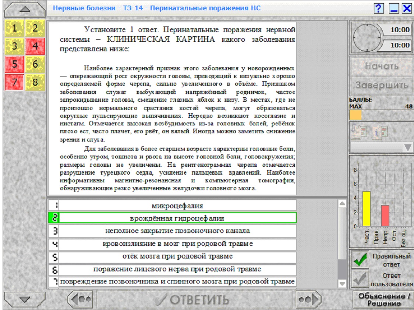414x310 pixels.
Task: Go to question number 1
Action: pyautogui.click(x=14, y=28)
